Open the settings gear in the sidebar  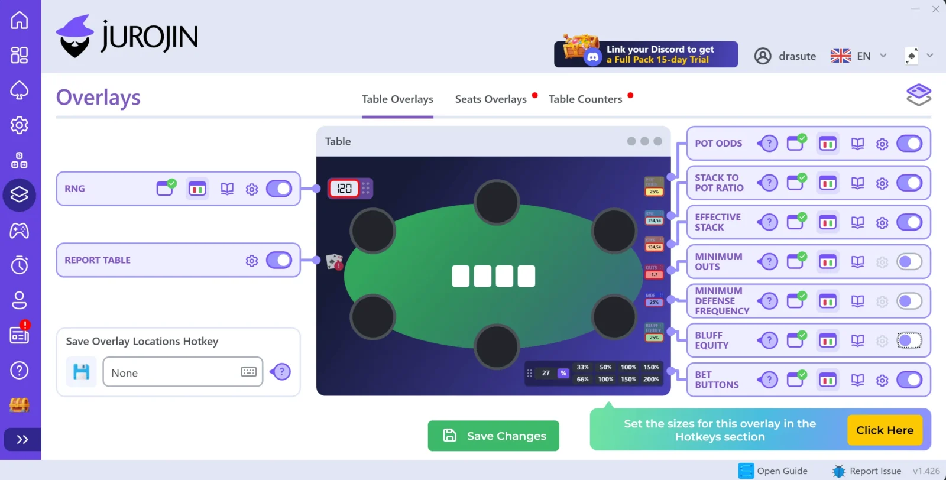(20, 125)
